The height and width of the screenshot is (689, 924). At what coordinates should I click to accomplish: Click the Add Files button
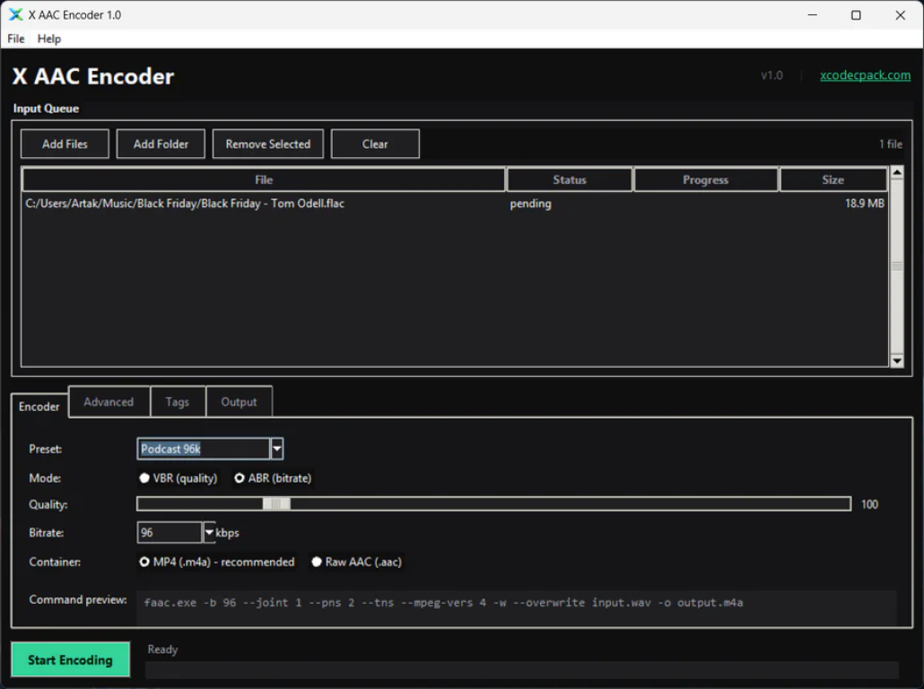[65, 144]
